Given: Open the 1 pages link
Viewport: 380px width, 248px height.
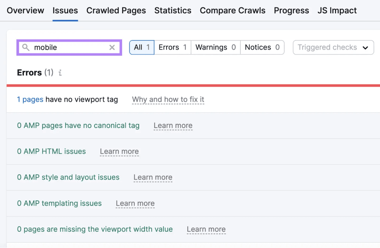Looking at the screenshot, I should tap(30, 99).
